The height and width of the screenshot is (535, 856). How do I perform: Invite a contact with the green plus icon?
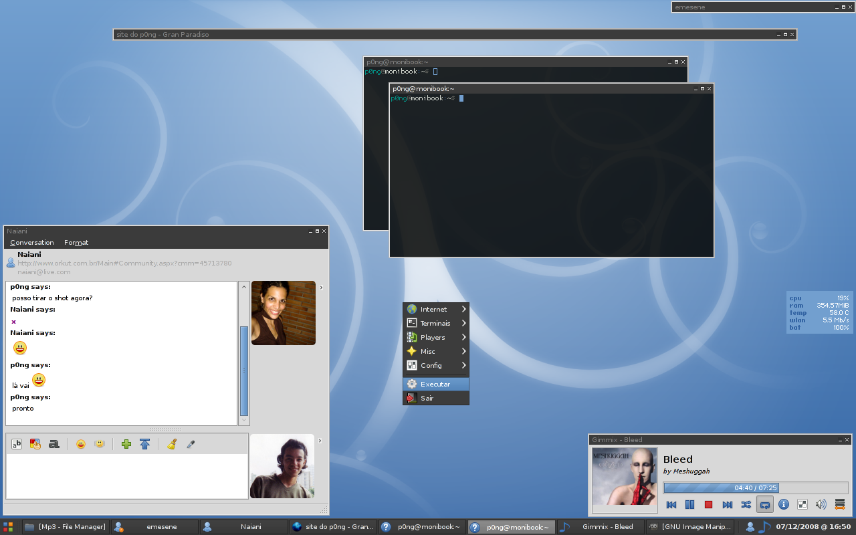click(x=126, y=444)
